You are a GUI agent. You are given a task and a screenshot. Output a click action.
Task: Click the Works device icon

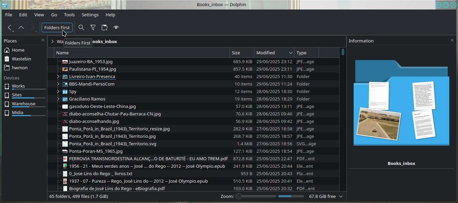tap(7, 86)
